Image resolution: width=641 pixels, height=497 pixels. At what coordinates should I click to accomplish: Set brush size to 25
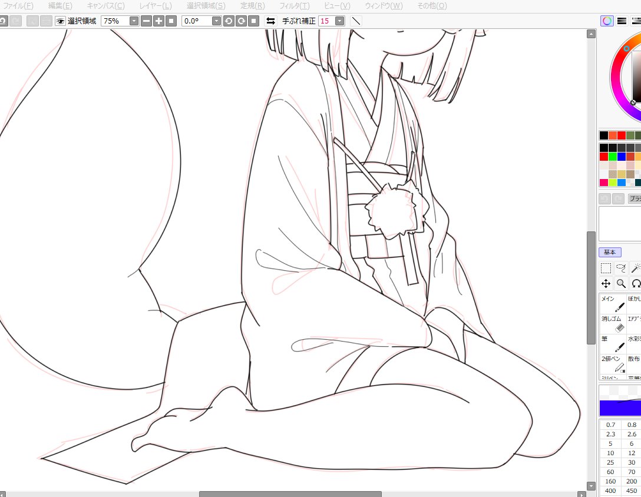click(610, 463)
